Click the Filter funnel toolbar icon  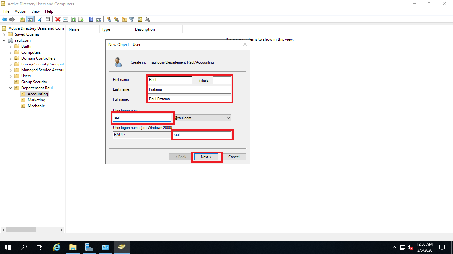(x=132, y=20)
